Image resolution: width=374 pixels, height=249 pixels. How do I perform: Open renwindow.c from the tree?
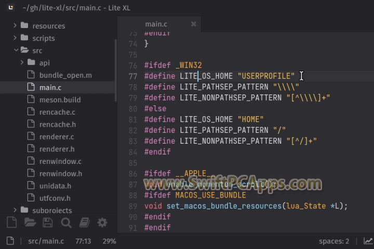(60, 161)
